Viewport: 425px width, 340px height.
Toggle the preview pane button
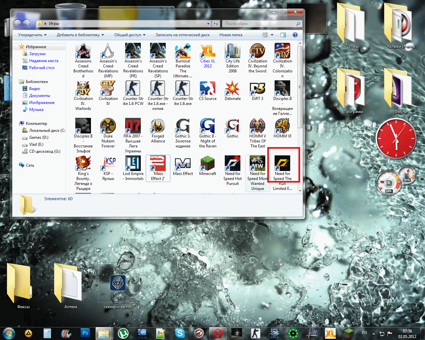click(x=283, y=35)
